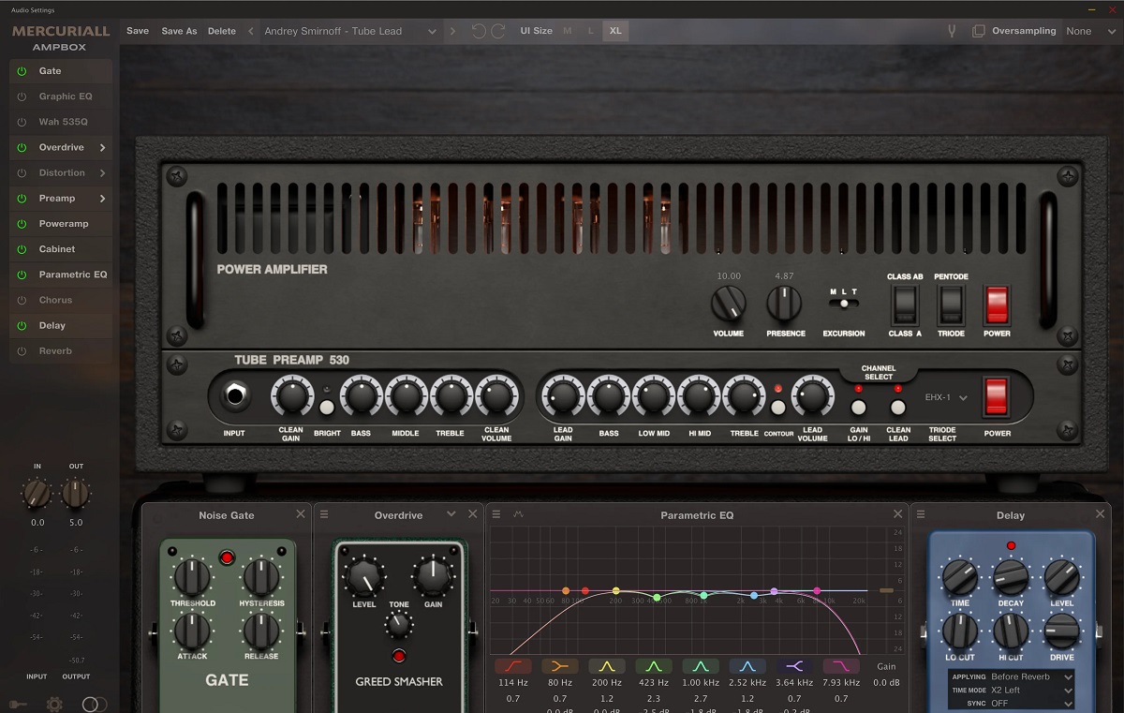Go to next preset arrow
The image size is (1124, 713).
click(x=453, y=31)
